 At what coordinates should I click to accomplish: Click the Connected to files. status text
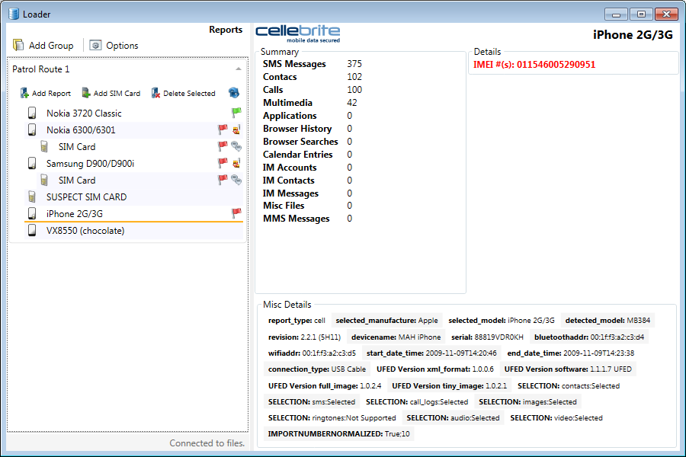[x=207, y=443]
